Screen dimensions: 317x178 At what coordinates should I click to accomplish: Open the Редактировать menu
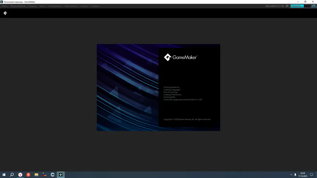coord(18,6)
